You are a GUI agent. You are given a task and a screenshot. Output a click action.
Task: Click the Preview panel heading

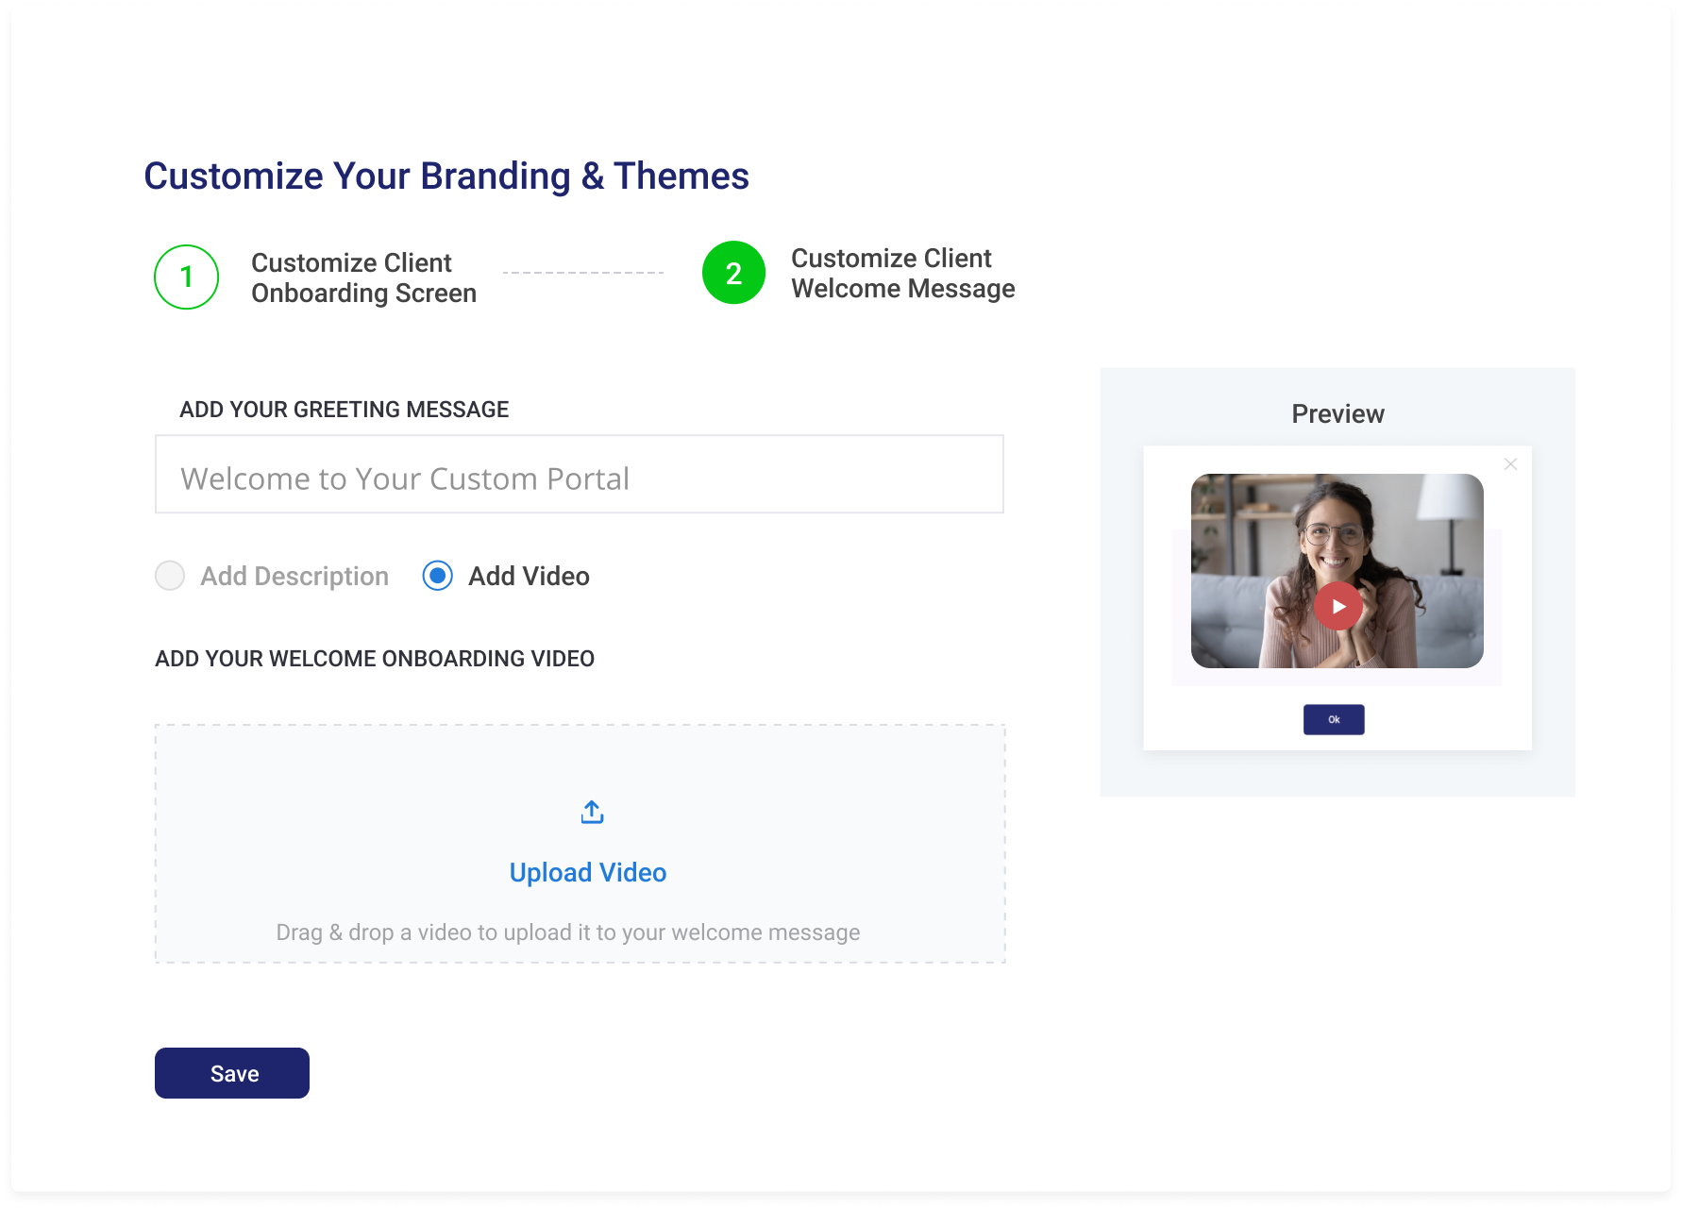1337,414
